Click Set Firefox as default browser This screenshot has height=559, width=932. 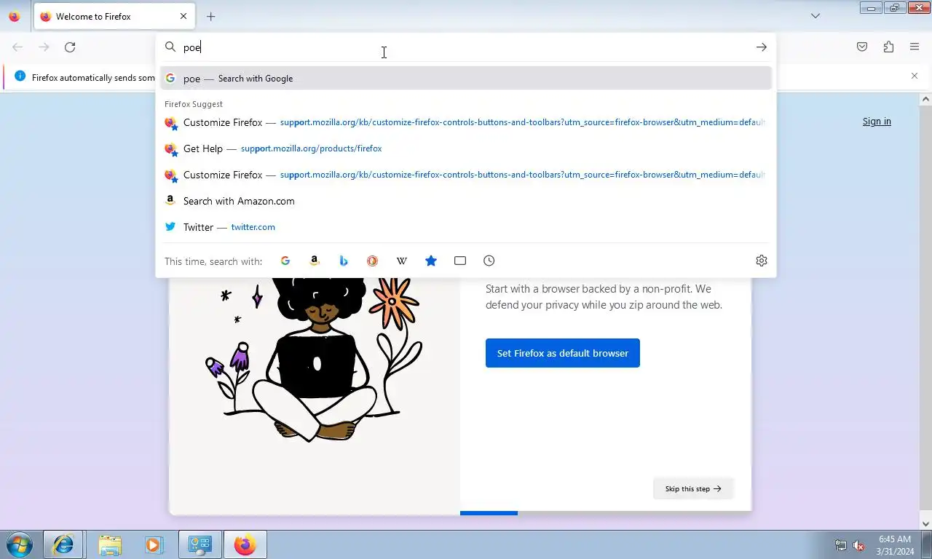(563, 353)
